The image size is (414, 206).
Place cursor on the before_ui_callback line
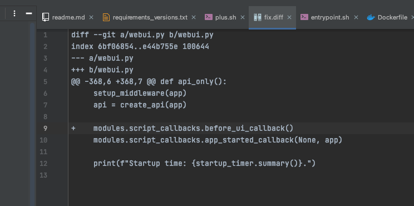193,129
